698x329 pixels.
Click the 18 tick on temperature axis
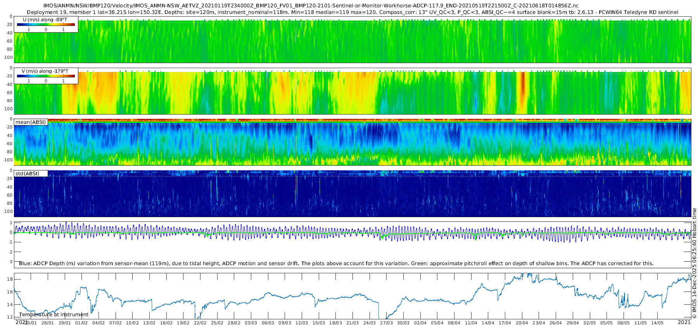tap(10, 279)
